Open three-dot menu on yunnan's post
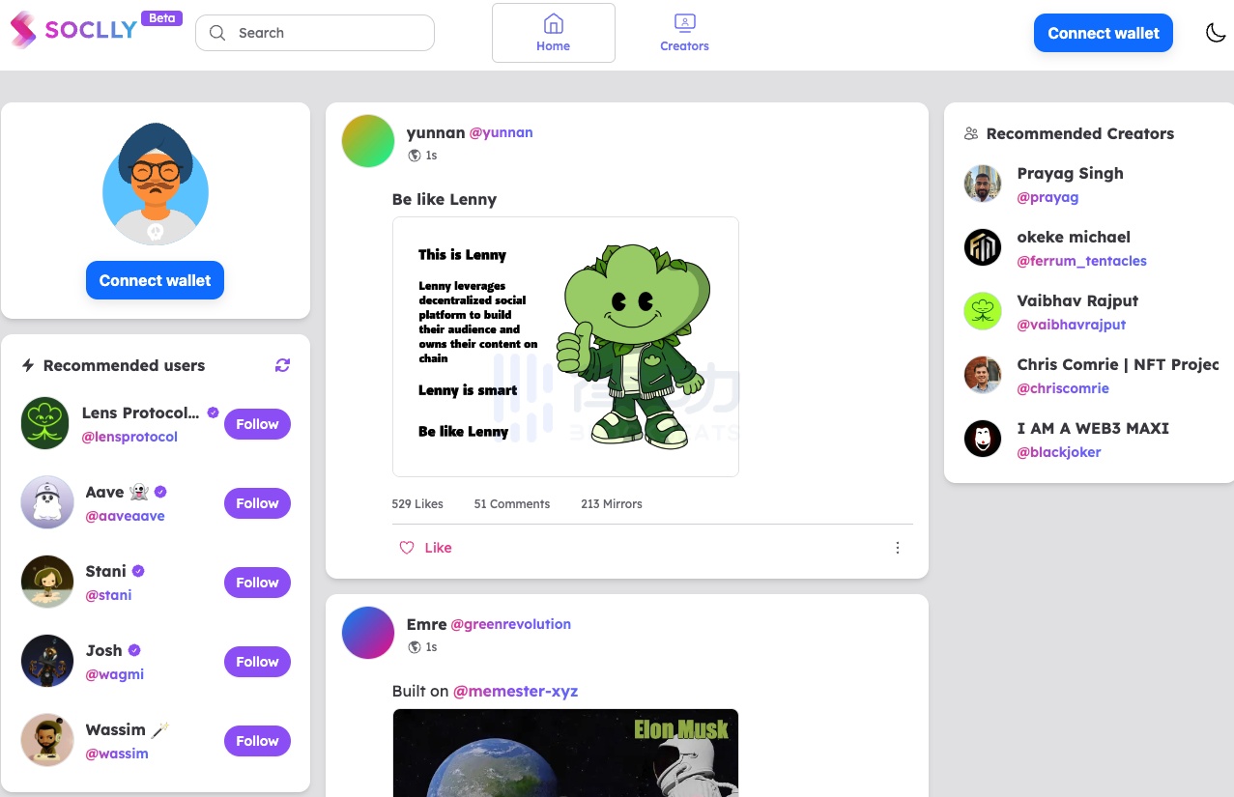 897,548
